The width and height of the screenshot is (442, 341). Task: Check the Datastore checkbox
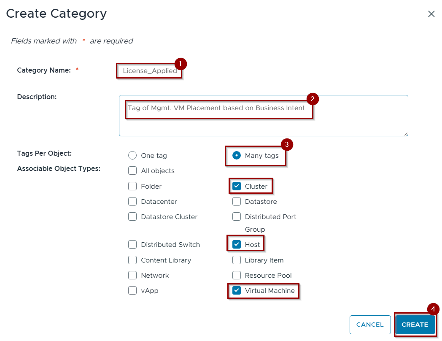coord(237,201)
